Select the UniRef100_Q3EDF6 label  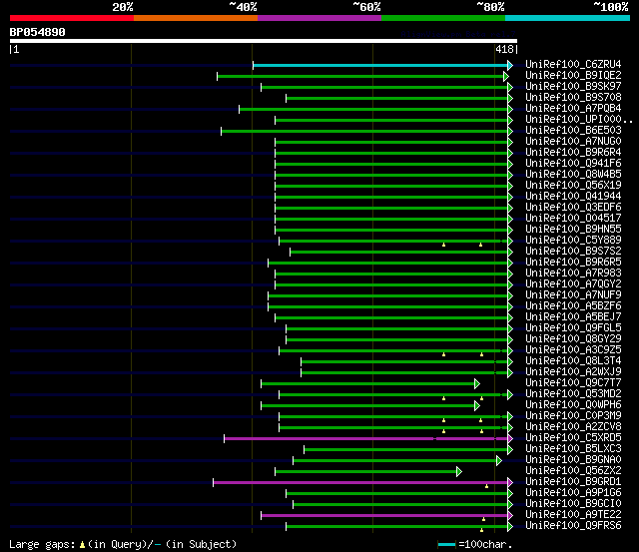(573, 208)
